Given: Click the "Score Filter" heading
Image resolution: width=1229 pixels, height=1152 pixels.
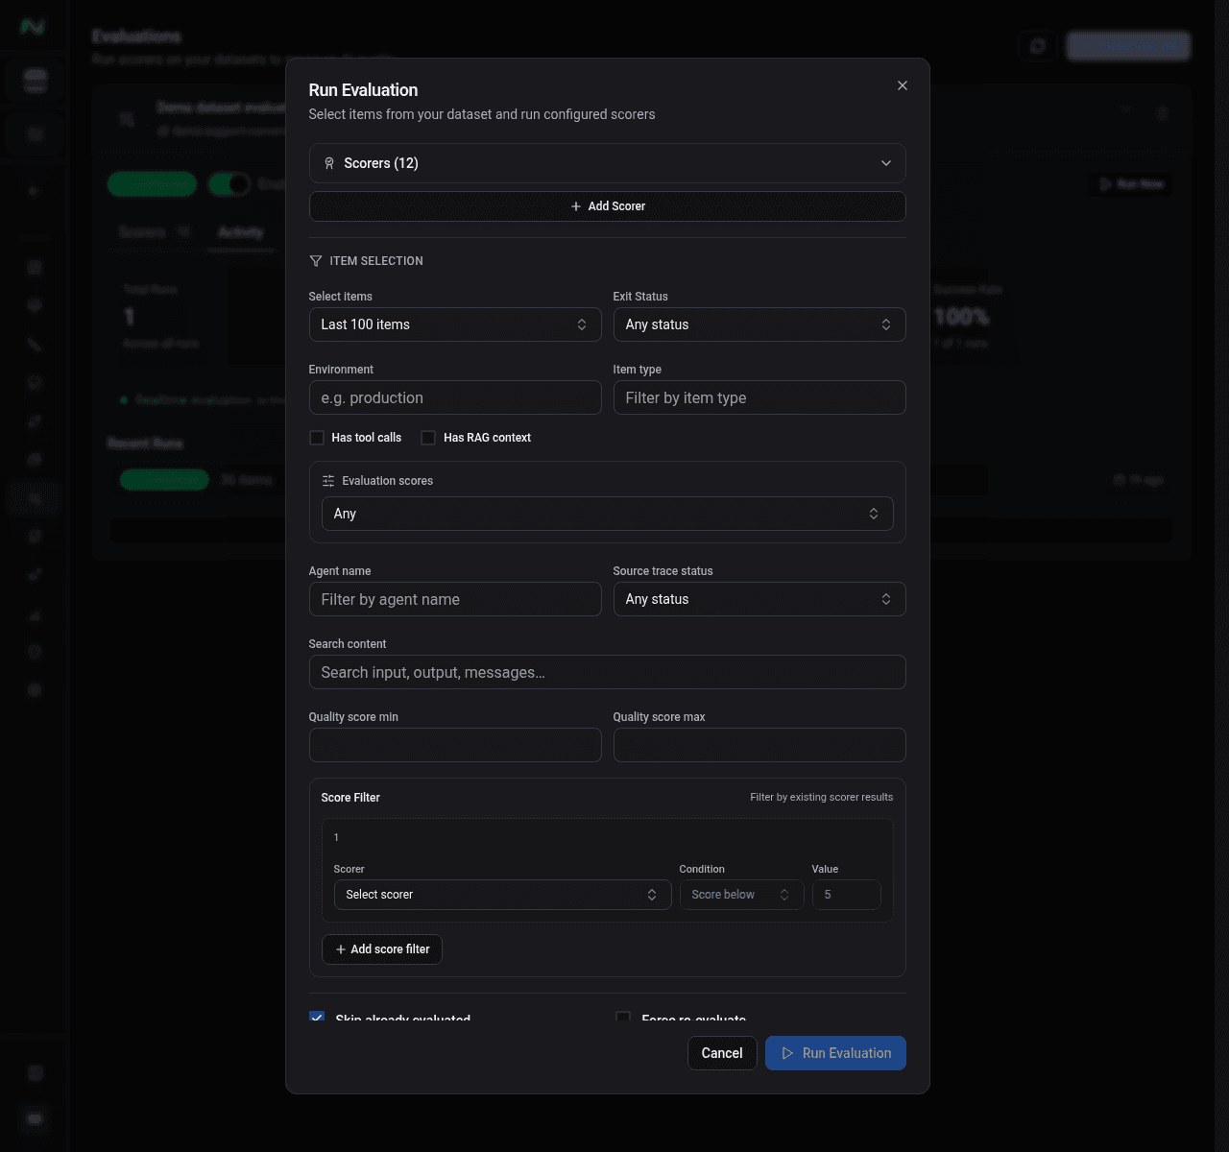Looking at the screenshot, I should coord(350,798).
